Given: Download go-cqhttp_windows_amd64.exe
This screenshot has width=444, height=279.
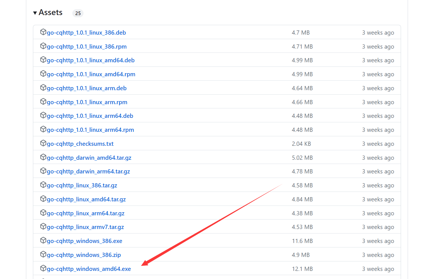Looking at the screenshot, I should click(89, 269).
